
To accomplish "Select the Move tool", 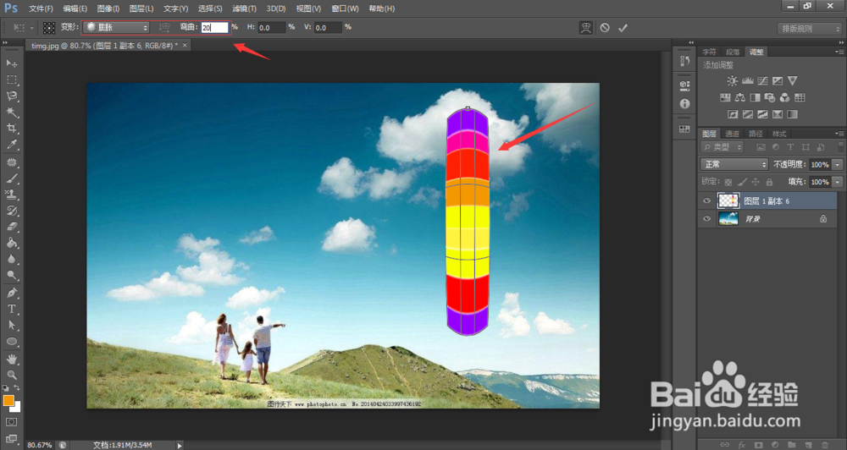I will coord(11,63).
